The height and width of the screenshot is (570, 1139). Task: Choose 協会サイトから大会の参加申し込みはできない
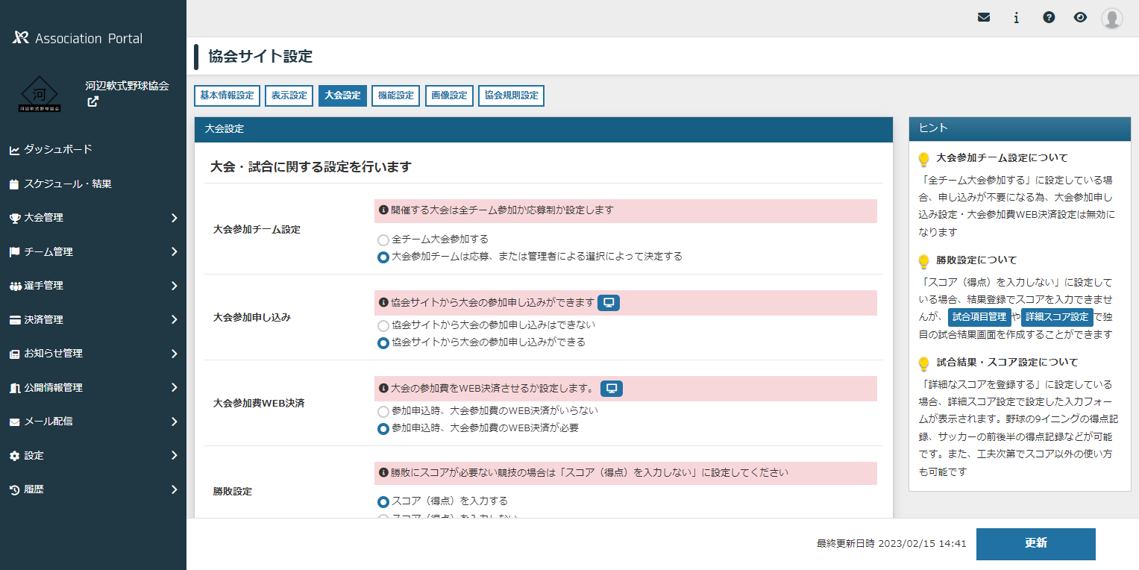coord(382,325)
